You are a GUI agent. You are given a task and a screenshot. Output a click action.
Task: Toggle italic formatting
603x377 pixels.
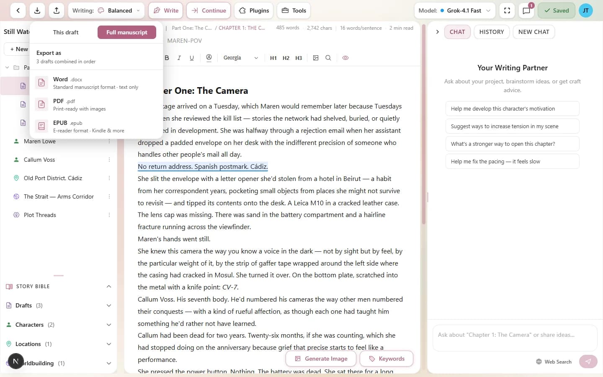(179, 58)
